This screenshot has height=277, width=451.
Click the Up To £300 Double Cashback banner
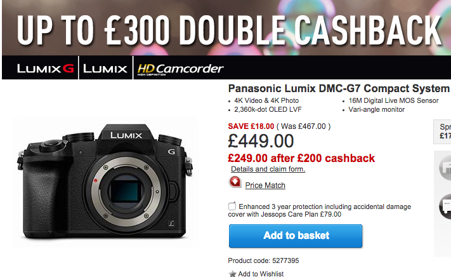[x=226, y=28]
